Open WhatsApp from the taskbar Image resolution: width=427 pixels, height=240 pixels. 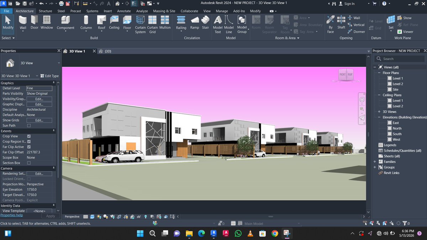click(238, 233)
